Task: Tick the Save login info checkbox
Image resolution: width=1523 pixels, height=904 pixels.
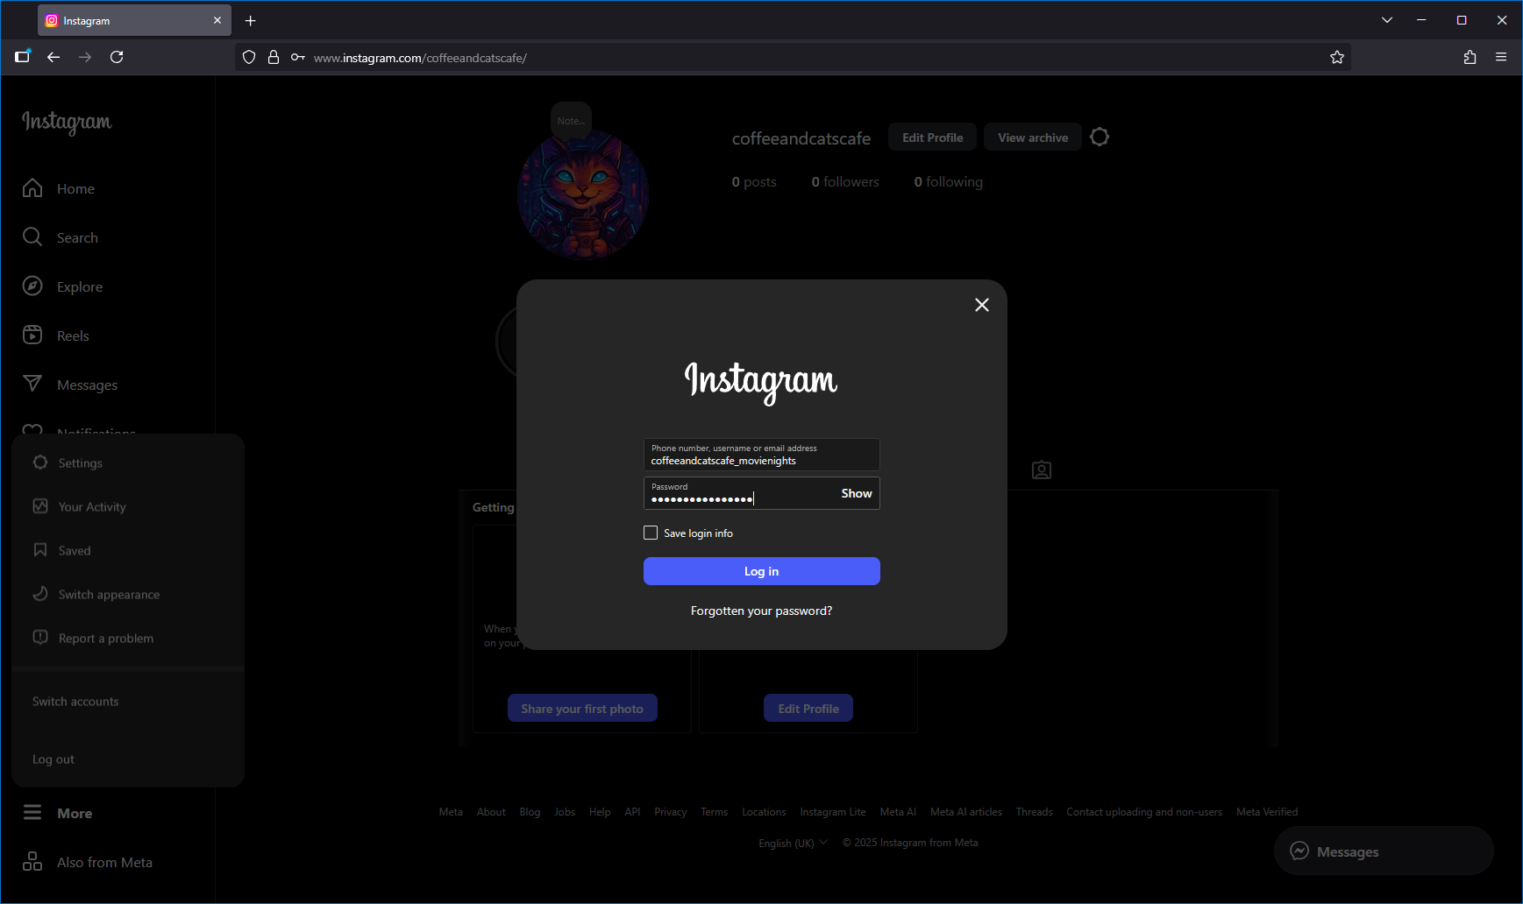Action: point(651,533)
